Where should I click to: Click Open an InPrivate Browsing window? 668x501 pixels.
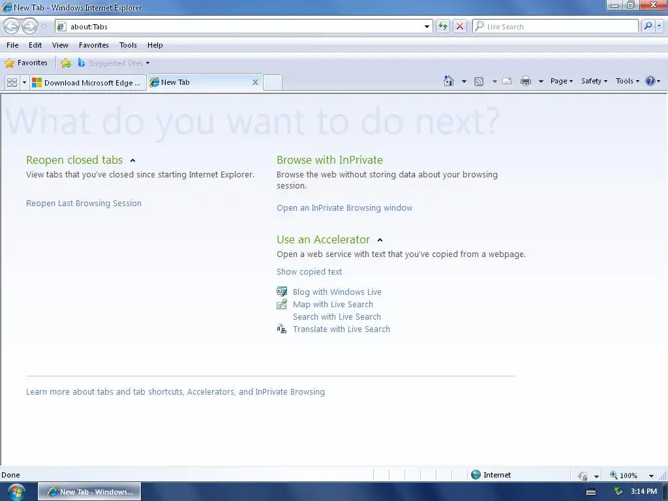(344, 208)
